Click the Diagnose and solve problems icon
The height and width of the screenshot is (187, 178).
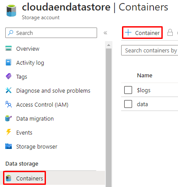8,90
